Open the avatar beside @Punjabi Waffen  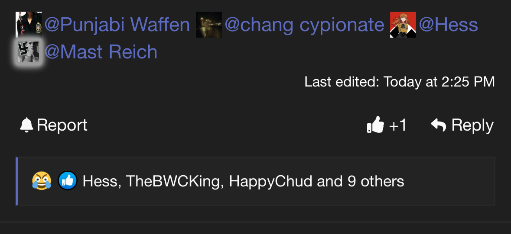pyautogui.click(x=29, y=25)
